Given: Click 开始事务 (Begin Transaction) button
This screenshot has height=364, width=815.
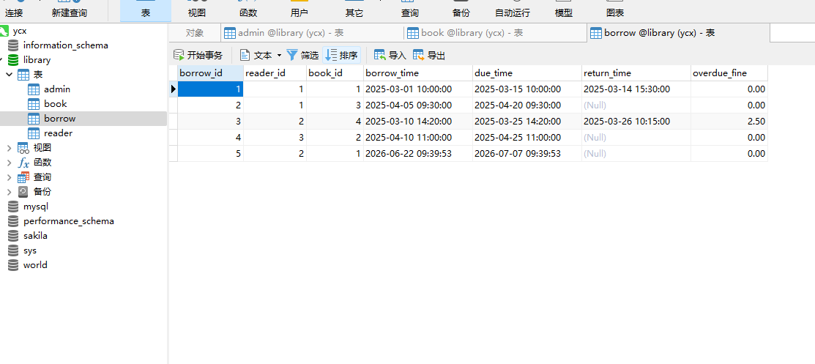Looking at the screenshot, I should pos(198,55).
